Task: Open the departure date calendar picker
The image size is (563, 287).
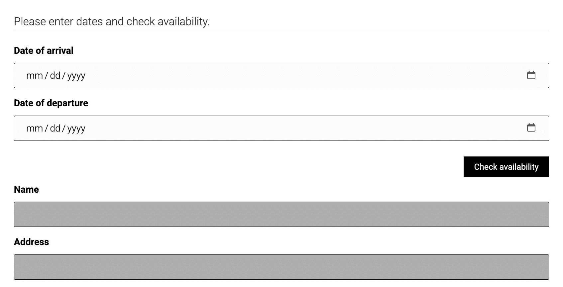Action: pyautogui.click(x=531, y=128)
